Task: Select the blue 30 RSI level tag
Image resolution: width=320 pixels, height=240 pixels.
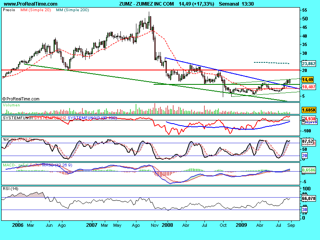Action: click(304, 210)
